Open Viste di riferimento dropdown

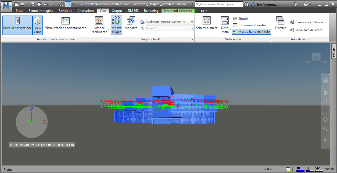[x=99, y=25]
